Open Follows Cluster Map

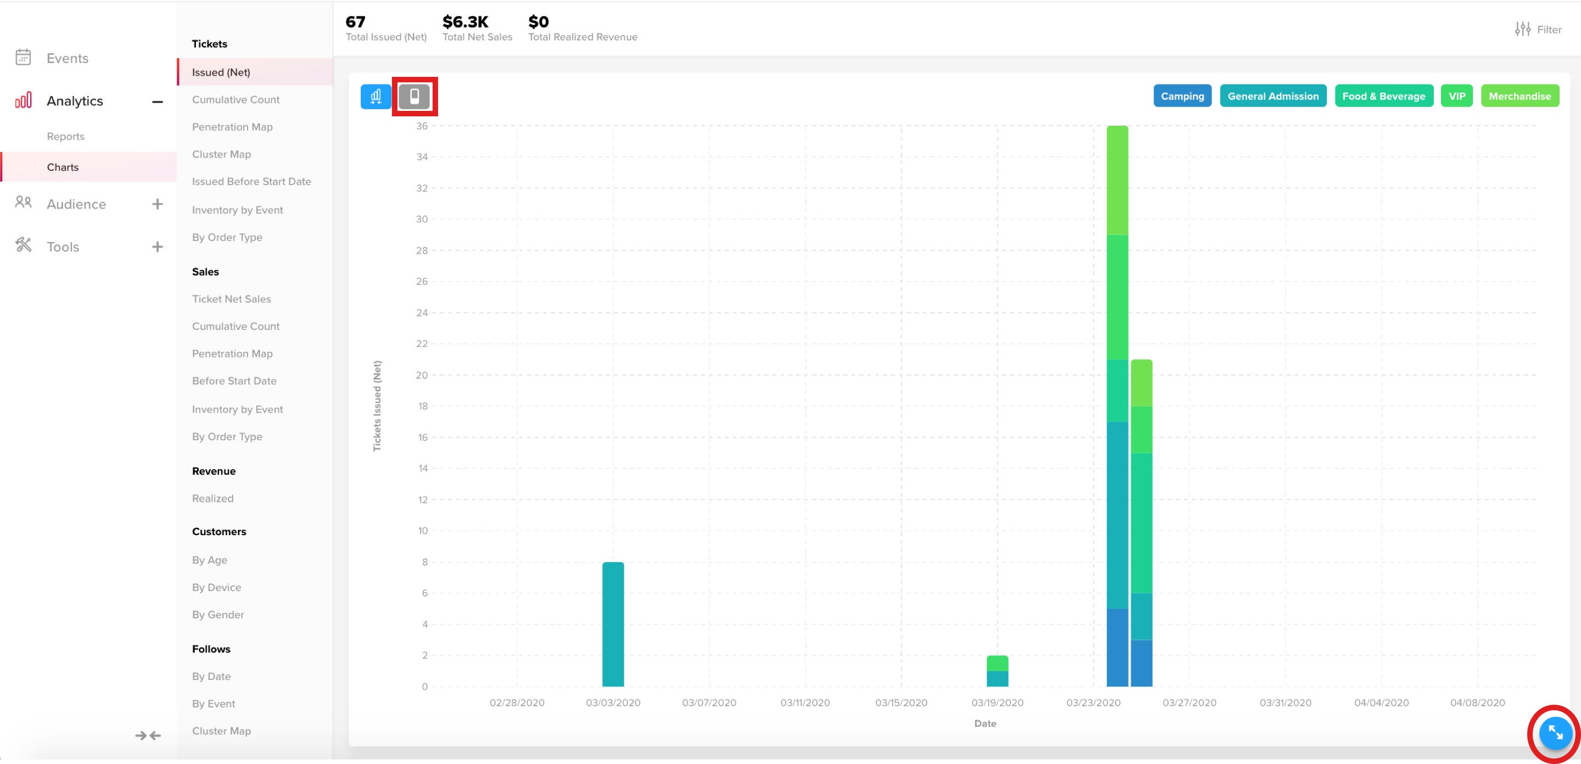221,731
